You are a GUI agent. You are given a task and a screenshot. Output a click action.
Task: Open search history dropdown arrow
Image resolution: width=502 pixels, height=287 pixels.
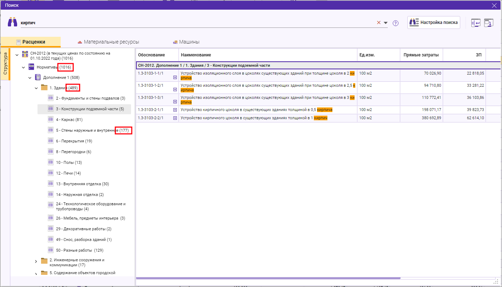pyautogui.click(x=386, y=23)
